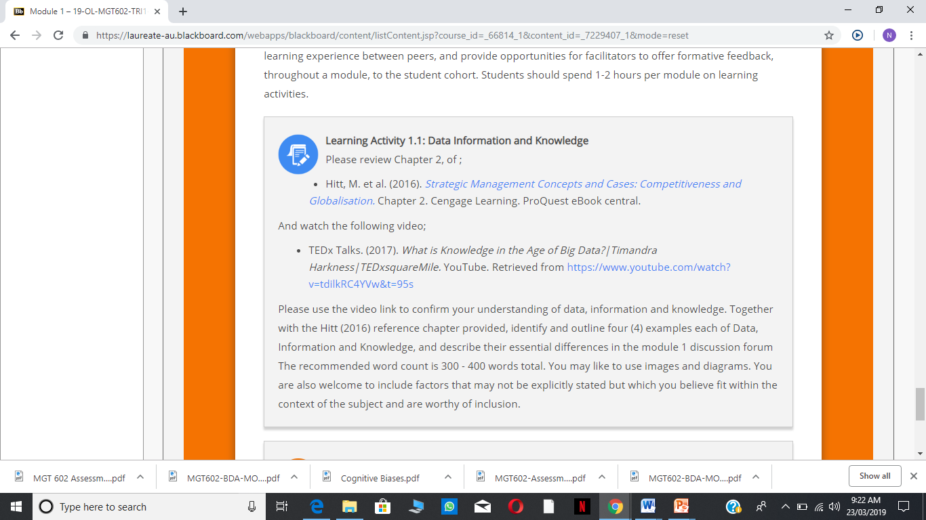The image size is (926, 520).
Task: Click the Type here to search box
Action: (149, 506)
